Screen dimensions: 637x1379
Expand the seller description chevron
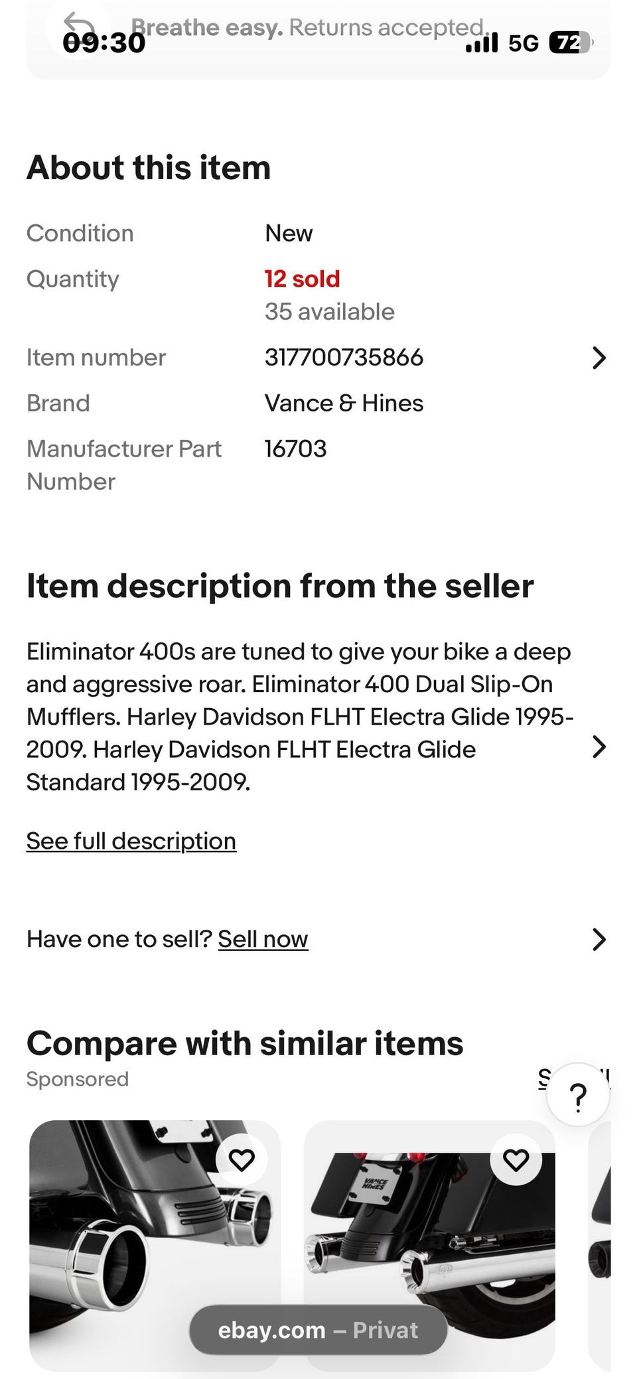tap(599, 747)
